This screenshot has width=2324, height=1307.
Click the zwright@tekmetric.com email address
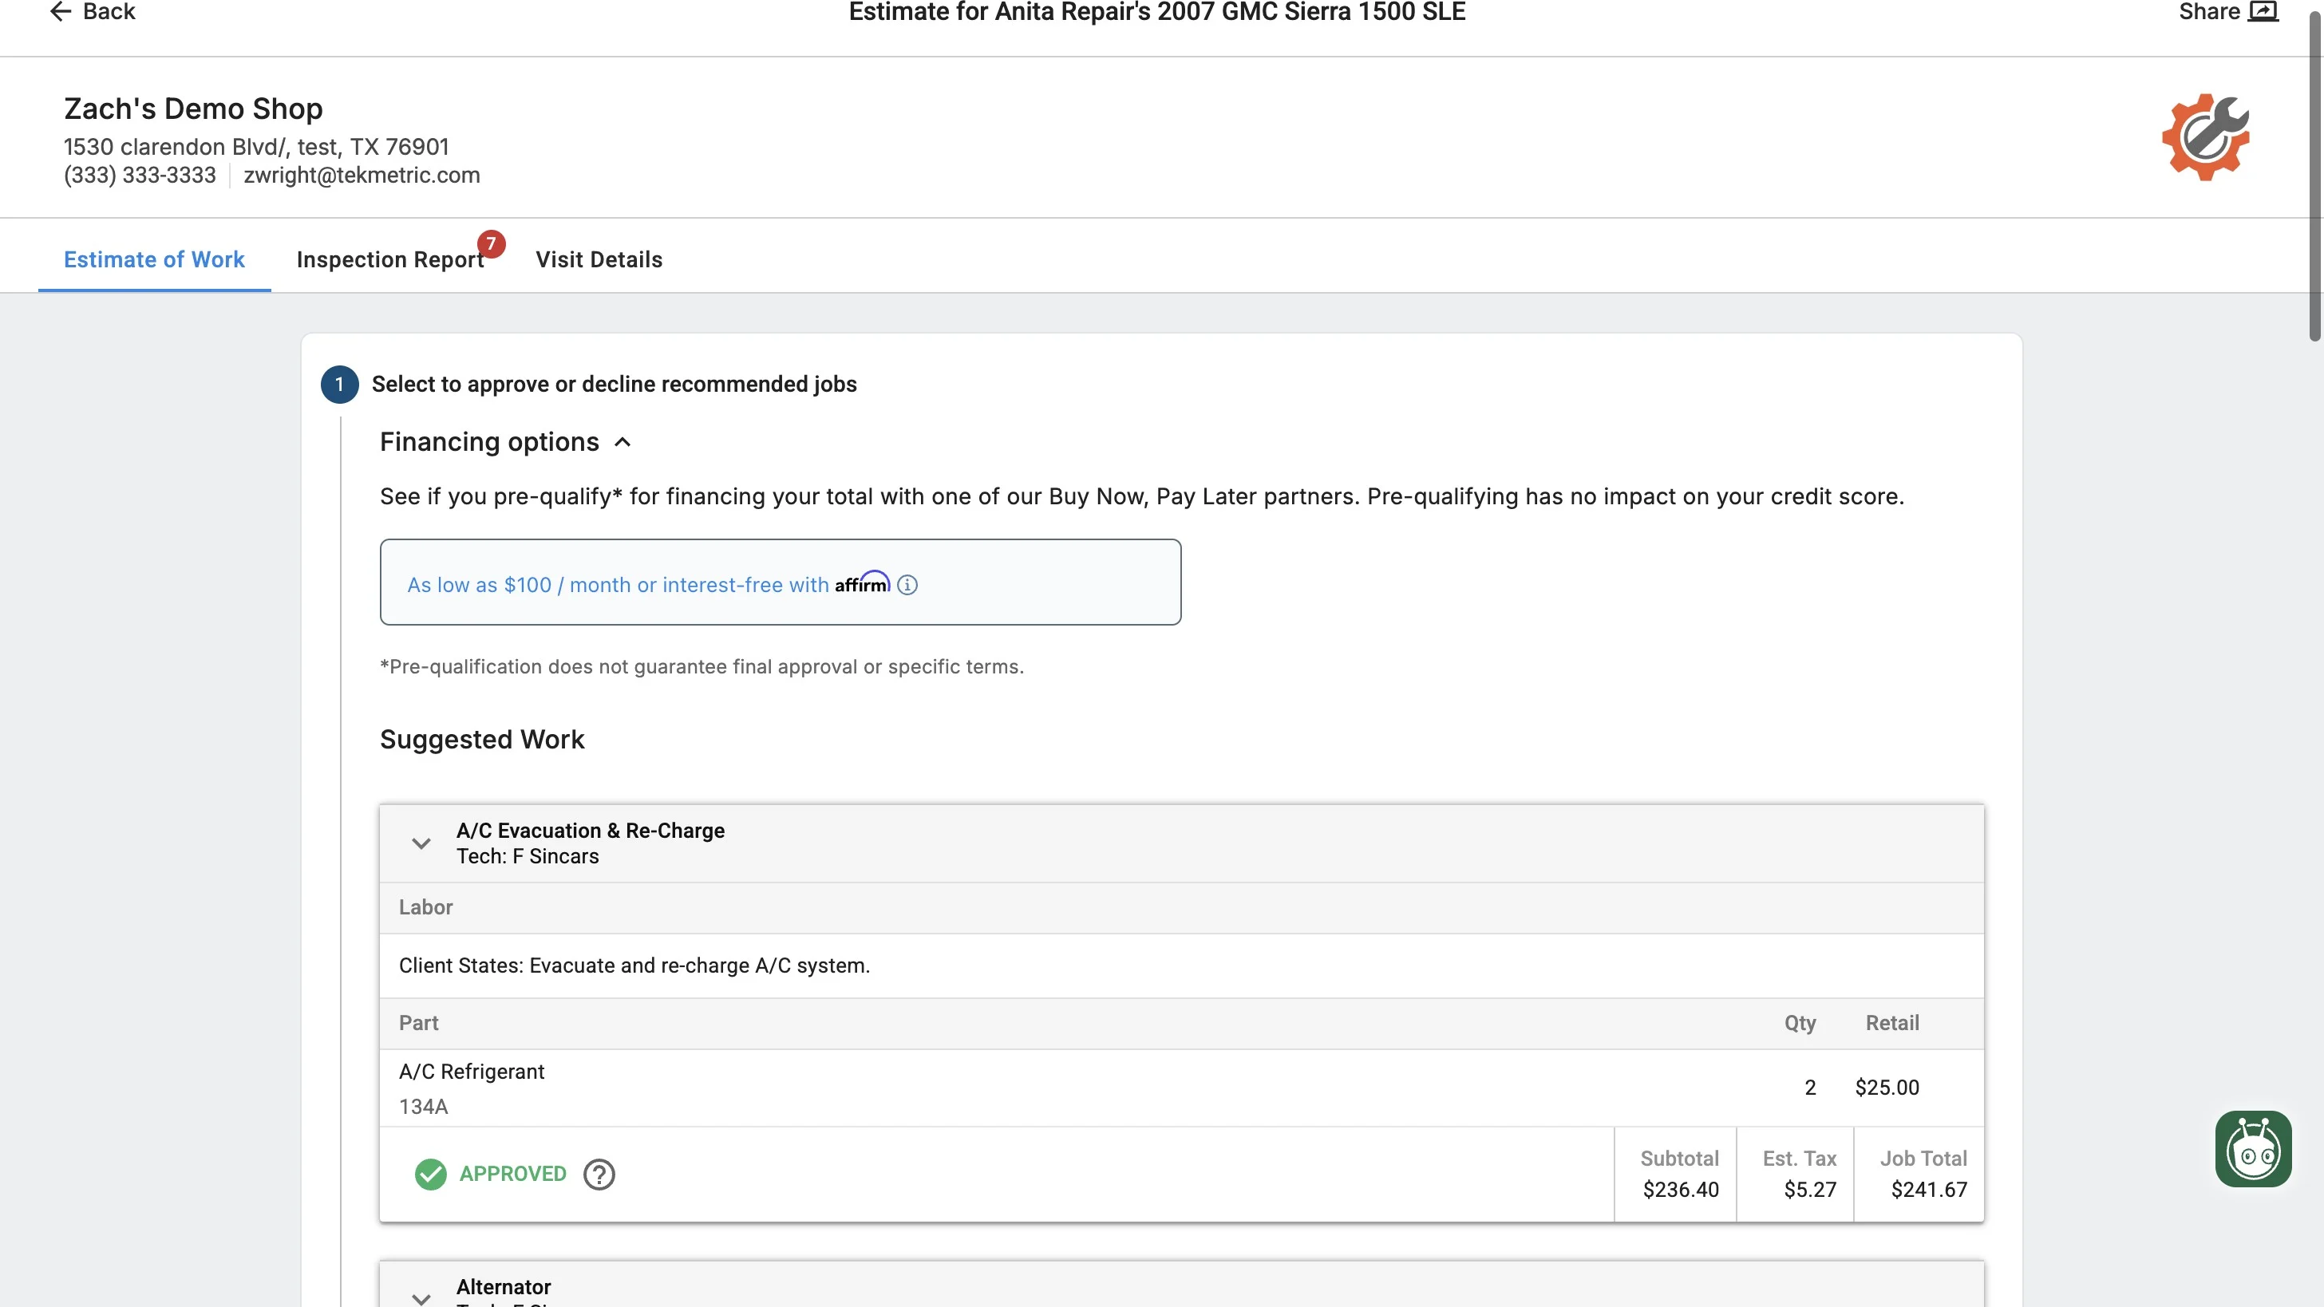coord(361,175)
